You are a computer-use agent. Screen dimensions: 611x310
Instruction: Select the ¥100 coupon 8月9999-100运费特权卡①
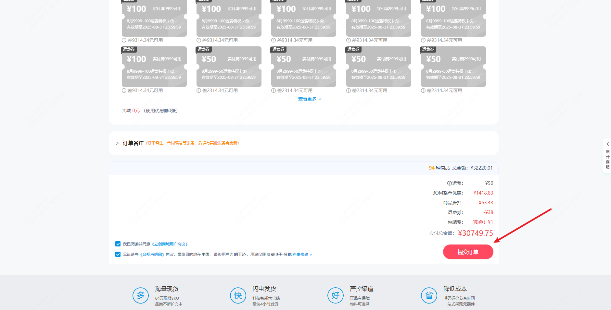(x=154, y=67)
